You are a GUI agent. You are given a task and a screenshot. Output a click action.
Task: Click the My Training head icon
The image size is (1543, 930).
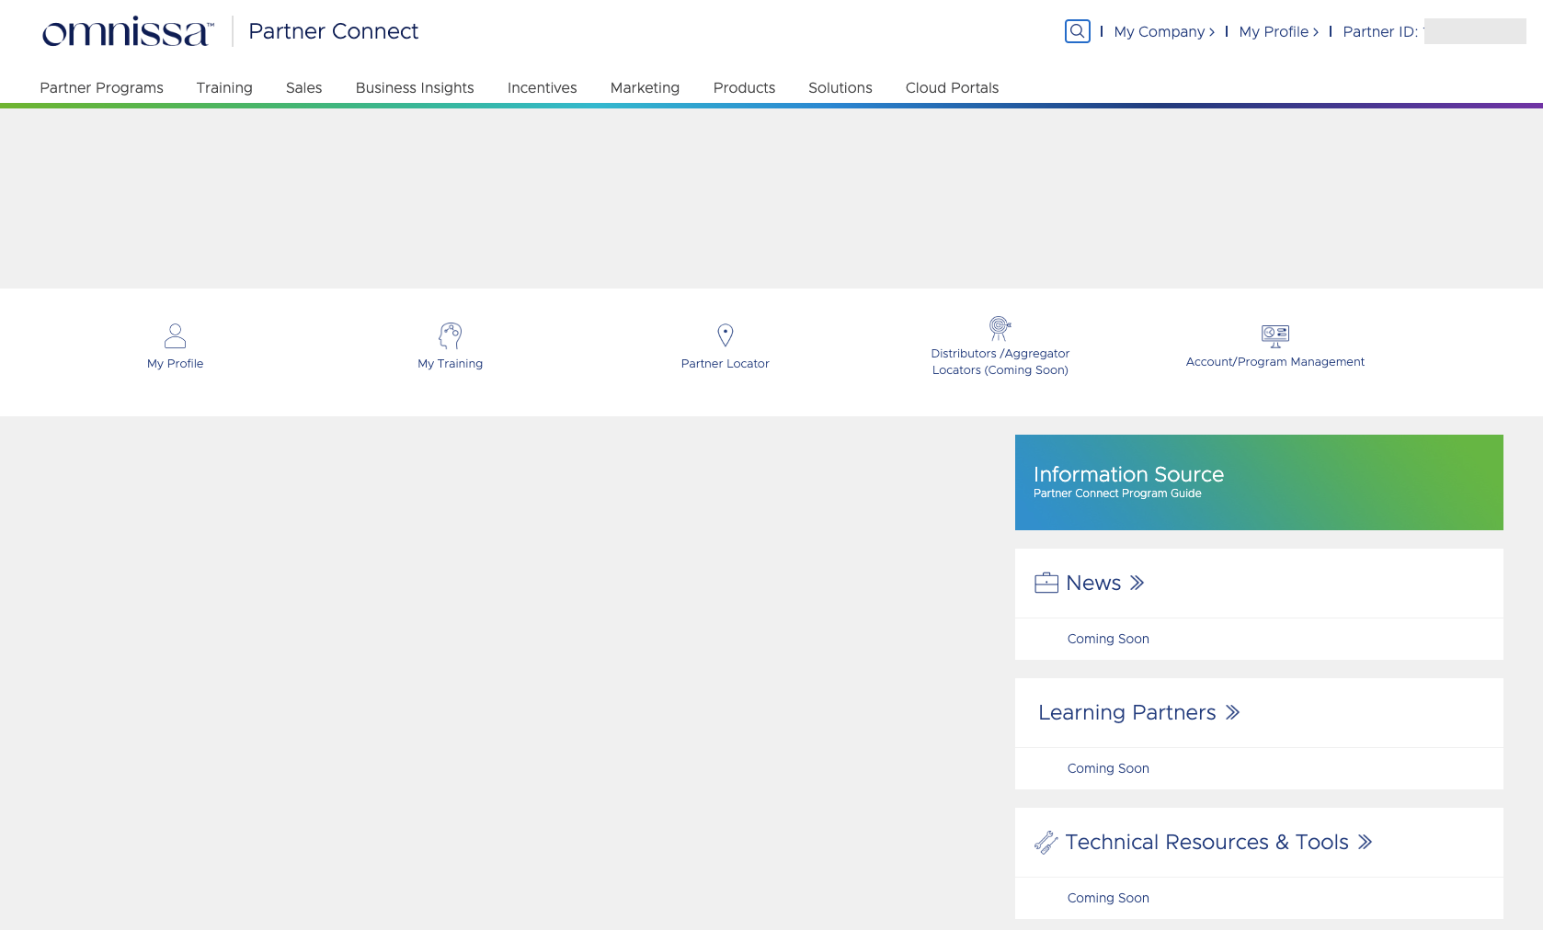click(450, 335)
